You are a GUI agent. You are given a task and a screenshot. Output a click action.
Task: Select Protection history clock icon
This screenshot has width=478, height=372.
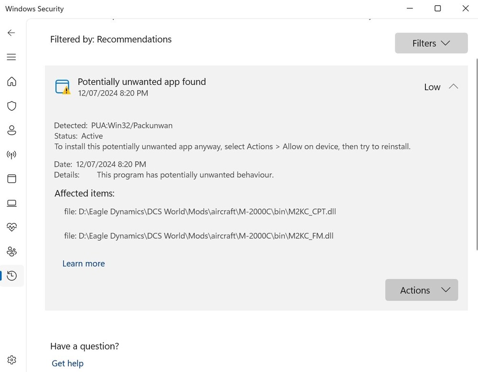pos(11,276)
